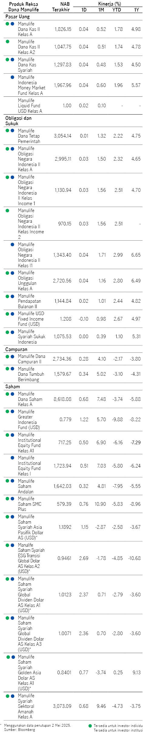Click the blue dot beside Manulife Institutional Equity Fund Kelas I
143x740 pixels.
(12, 458)
